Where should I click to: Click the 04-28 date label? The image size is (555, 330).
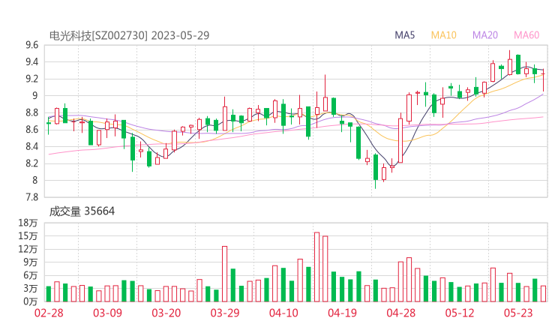pyautogui.click(x=401, y=313)
